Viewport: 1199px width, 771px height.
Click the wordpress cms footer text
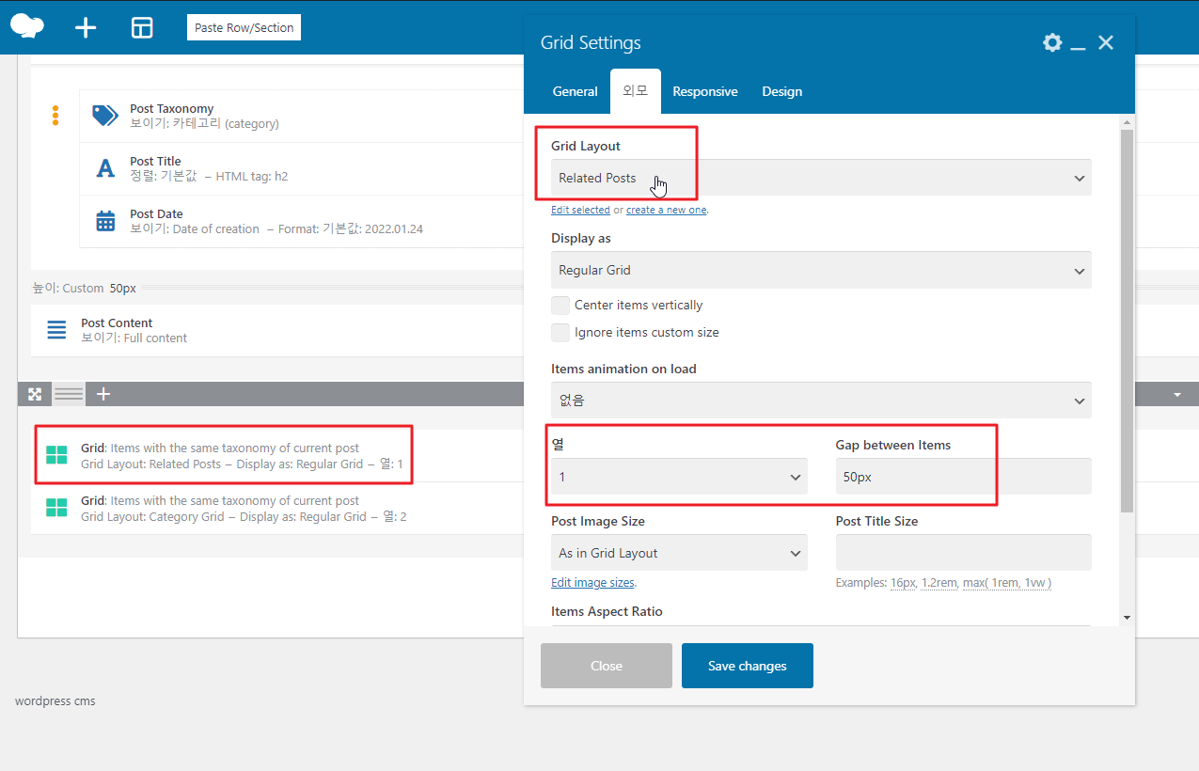tap(55, 700)
